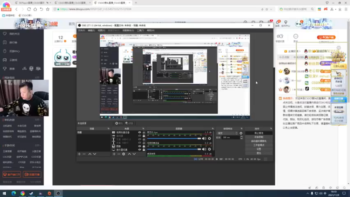The image size is (350, 197).
Task: Pop out the Sources dock panel
Action: [x=143, y=129]
